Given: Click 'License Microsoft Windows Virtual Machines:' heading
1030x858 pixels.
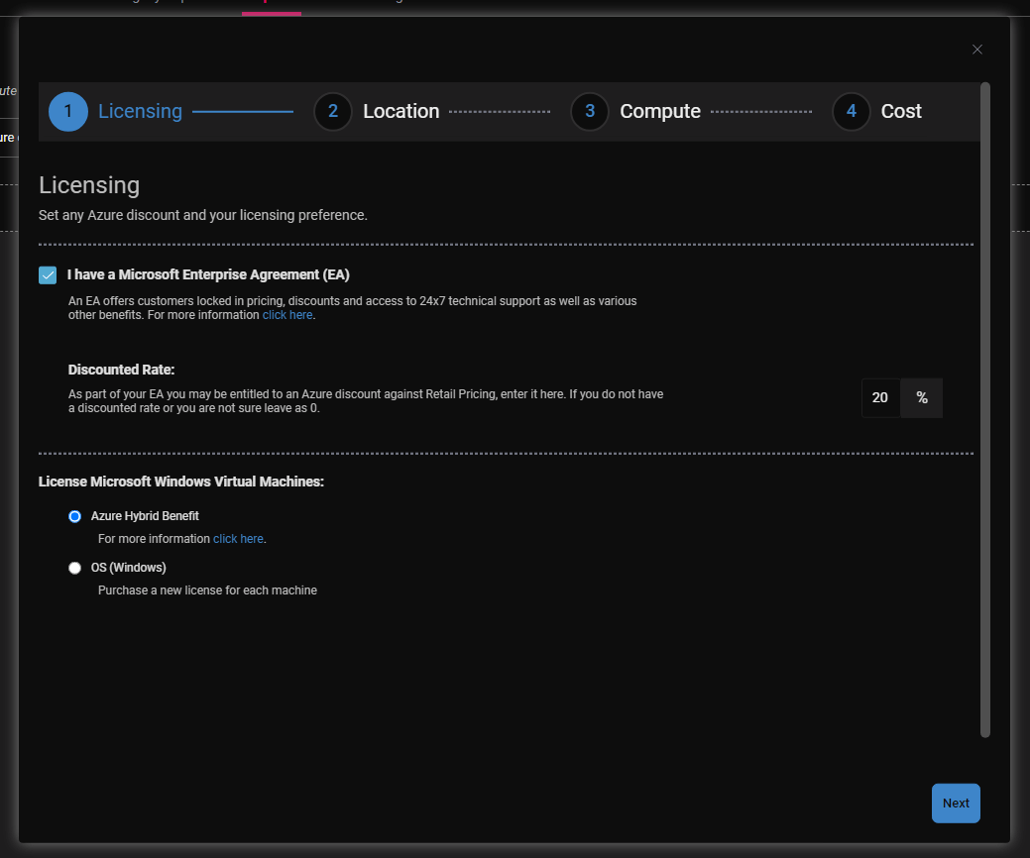Looking at the screenshot, I should tap(181, 482).
